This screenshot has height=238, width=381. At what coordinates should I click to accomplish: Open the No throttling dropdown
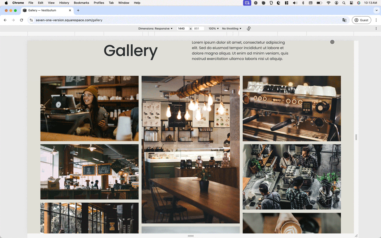pos(231,29)
